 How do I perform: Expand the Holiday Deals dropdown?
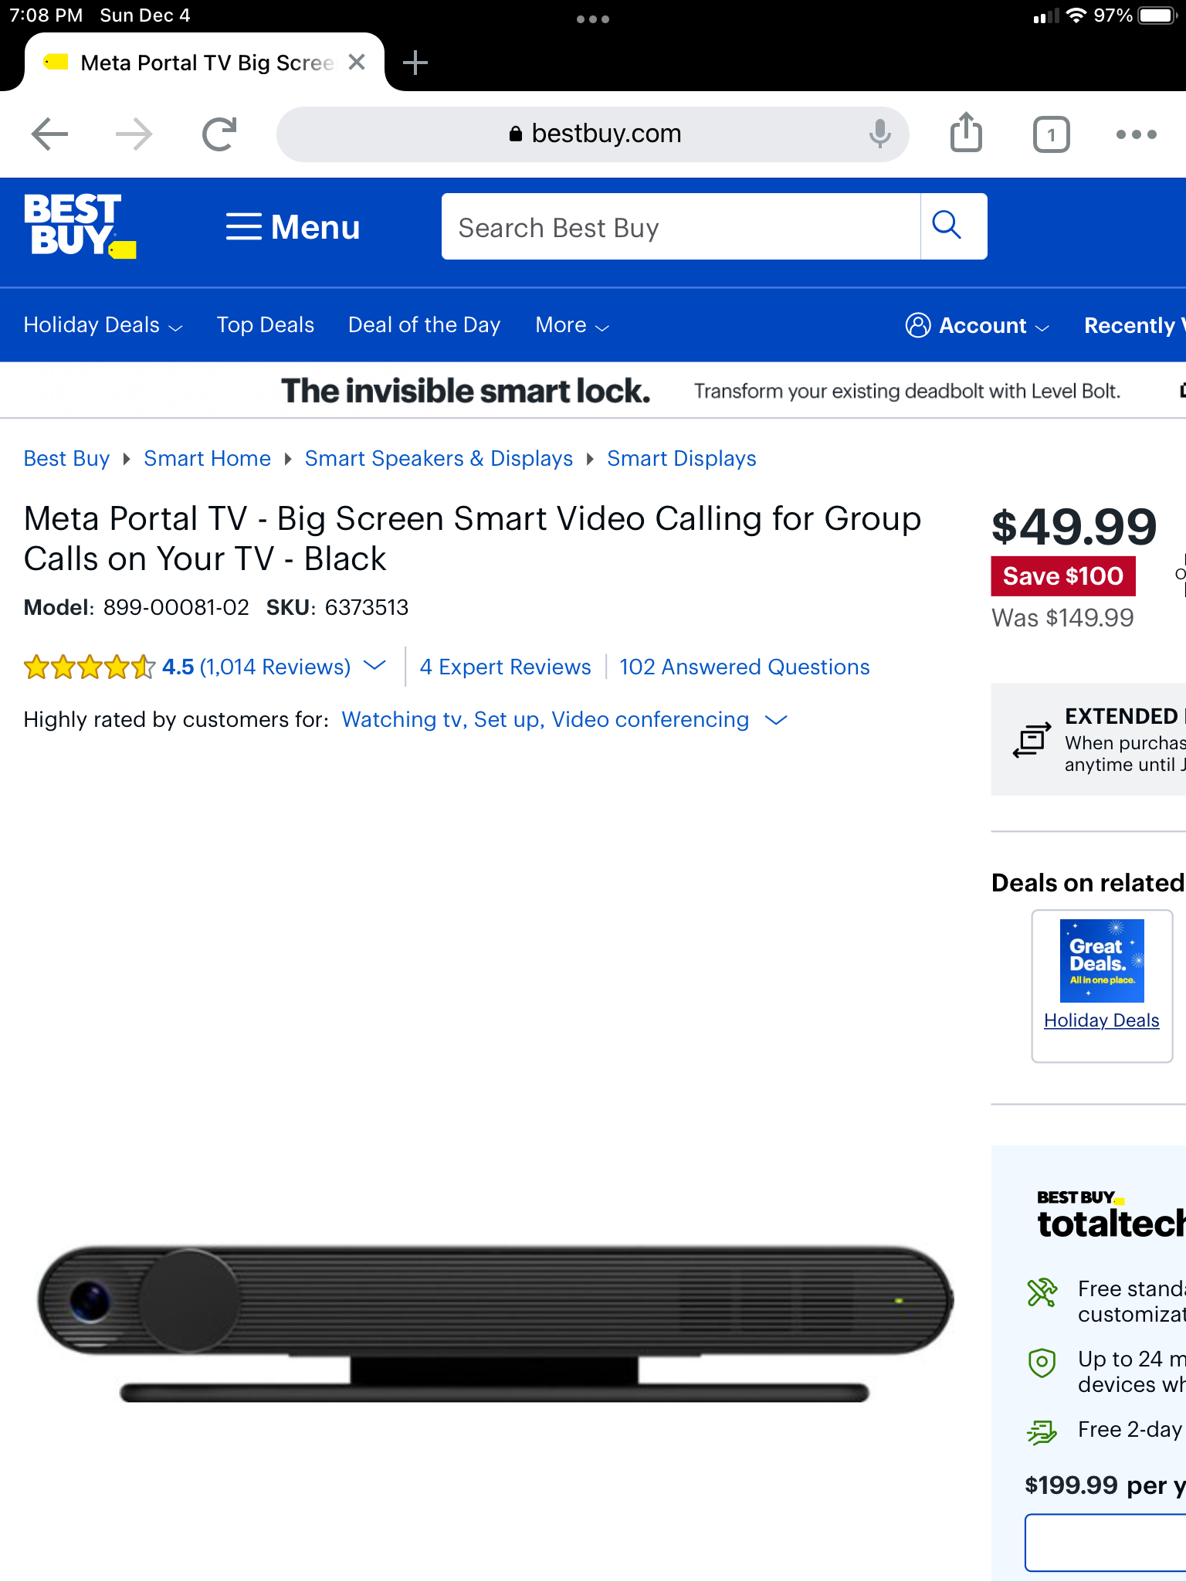pos(103,325)
